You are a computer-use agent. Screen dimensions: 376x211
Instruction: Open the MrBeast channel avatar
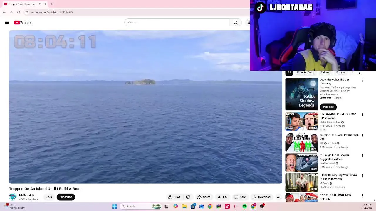13,197
